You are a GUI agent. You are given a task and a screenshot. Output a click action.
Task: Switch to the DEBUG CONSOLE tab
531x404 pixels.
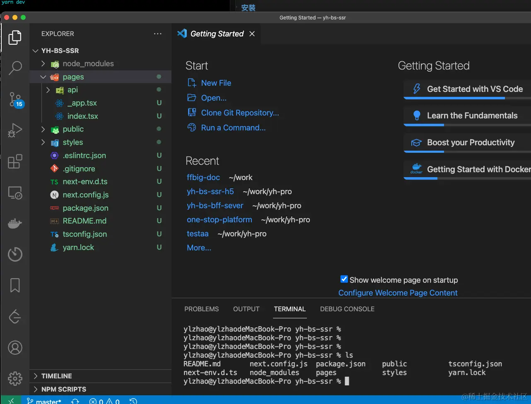(x=347, y=309)
